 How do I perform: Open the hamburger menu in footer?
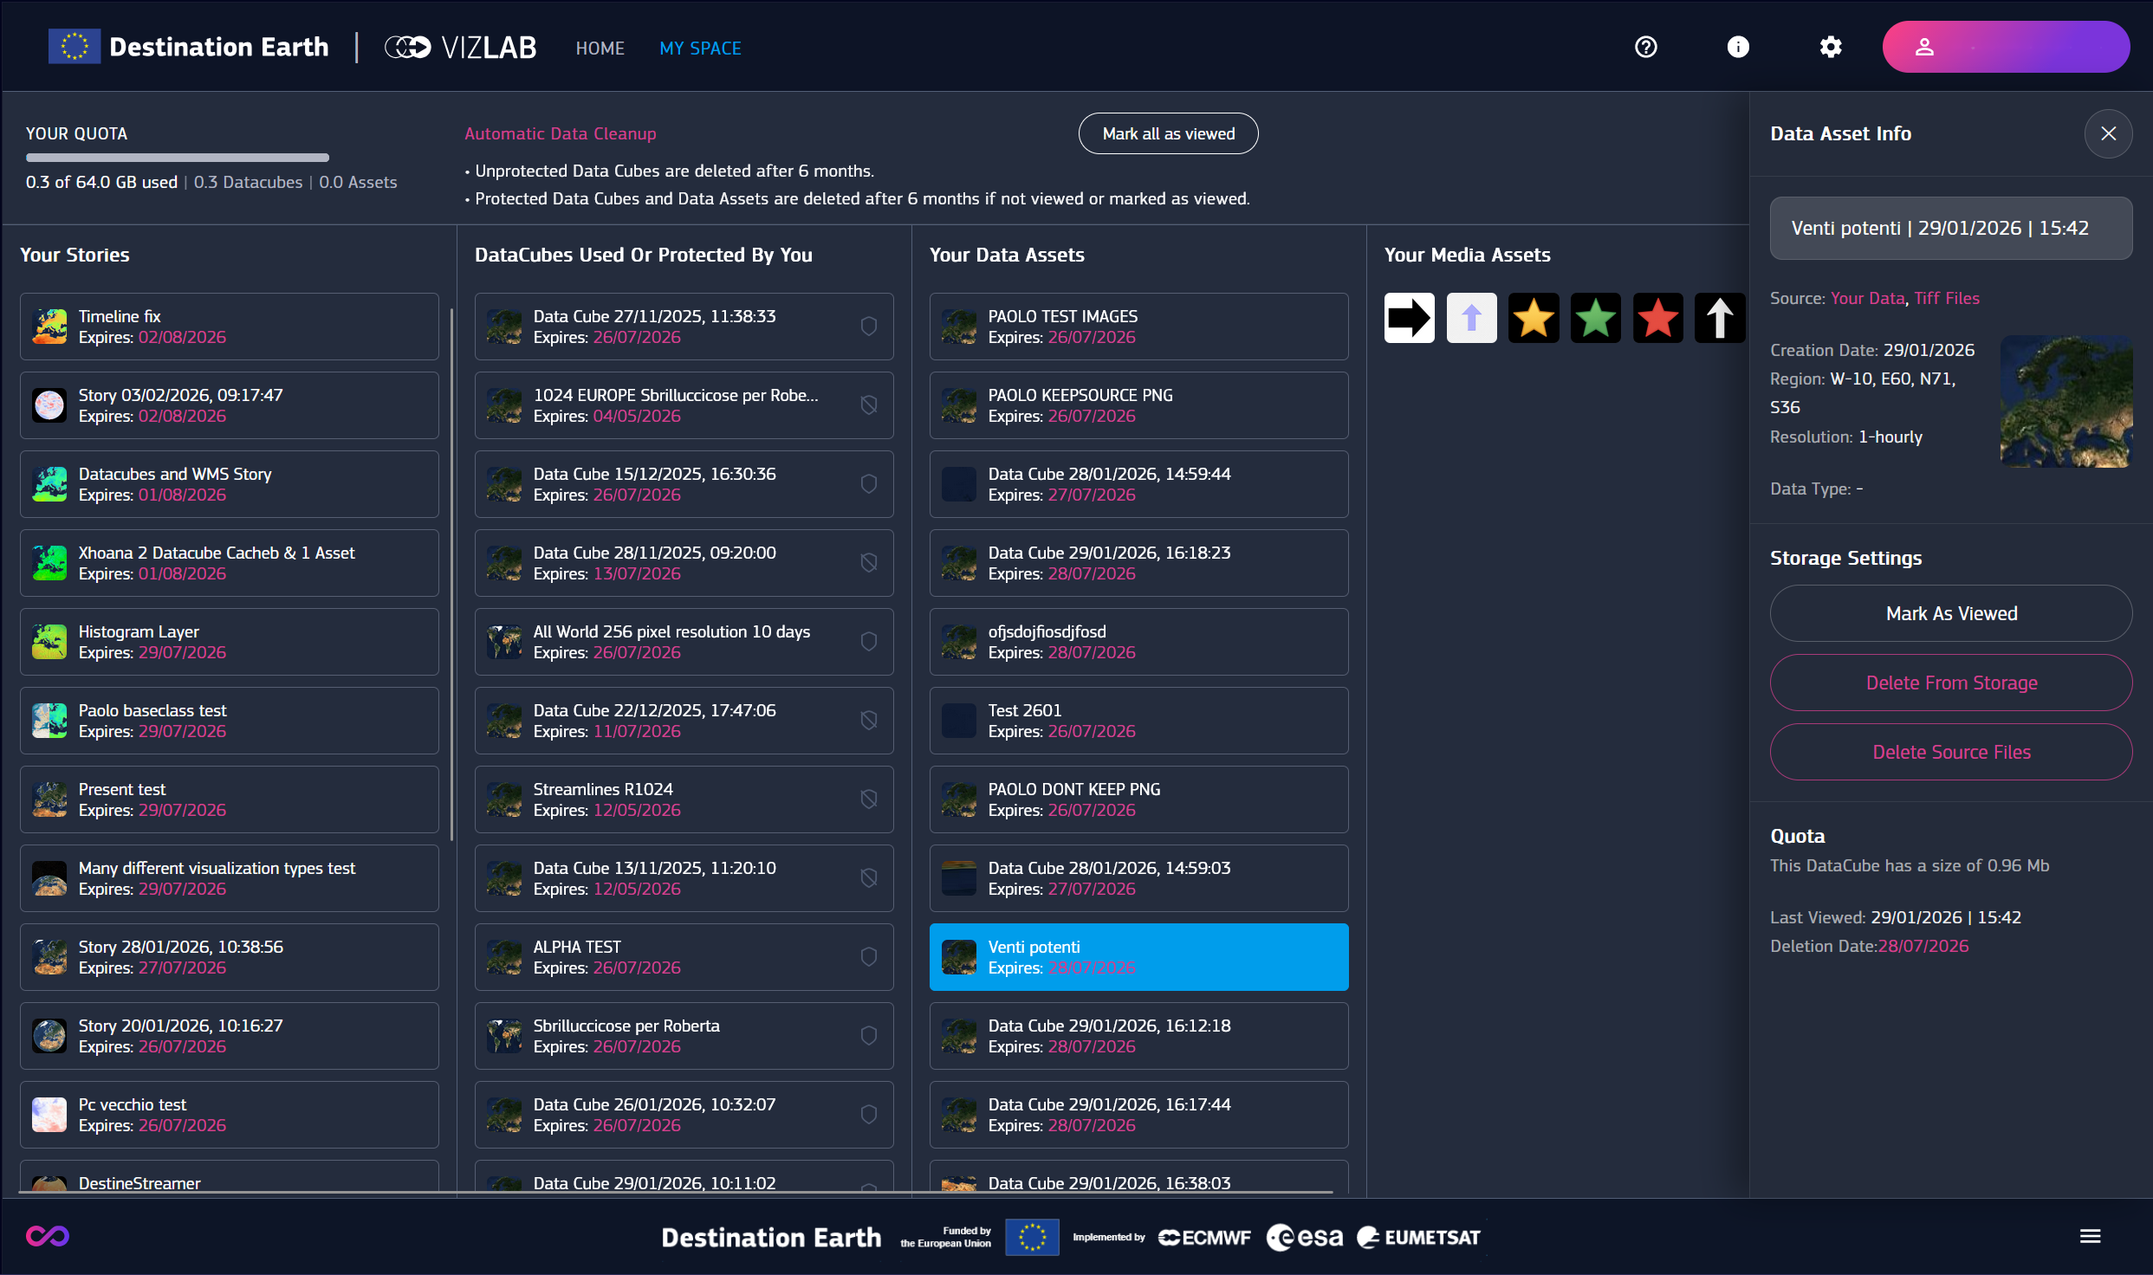pos(2090,1236)
